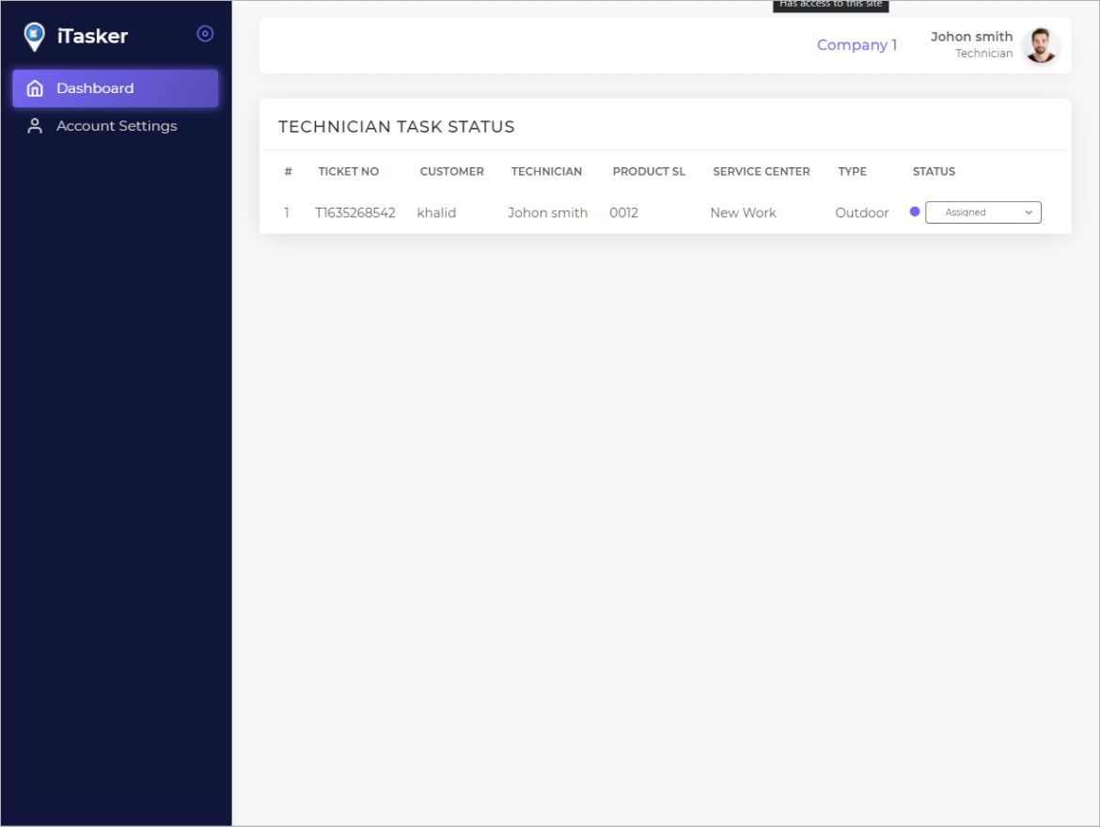The height and width of the screenshot is (827, 1100).
Task: Click the Account Settings person icon
Action: click(35, 126)
